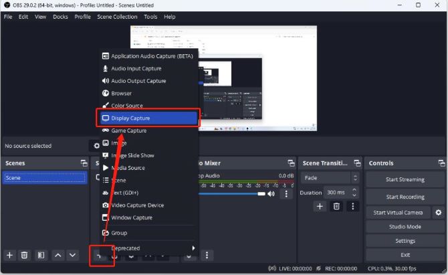Open scene filters icon in Scenes toolbar
Screen dimensions: 448x275
[41, 255]
